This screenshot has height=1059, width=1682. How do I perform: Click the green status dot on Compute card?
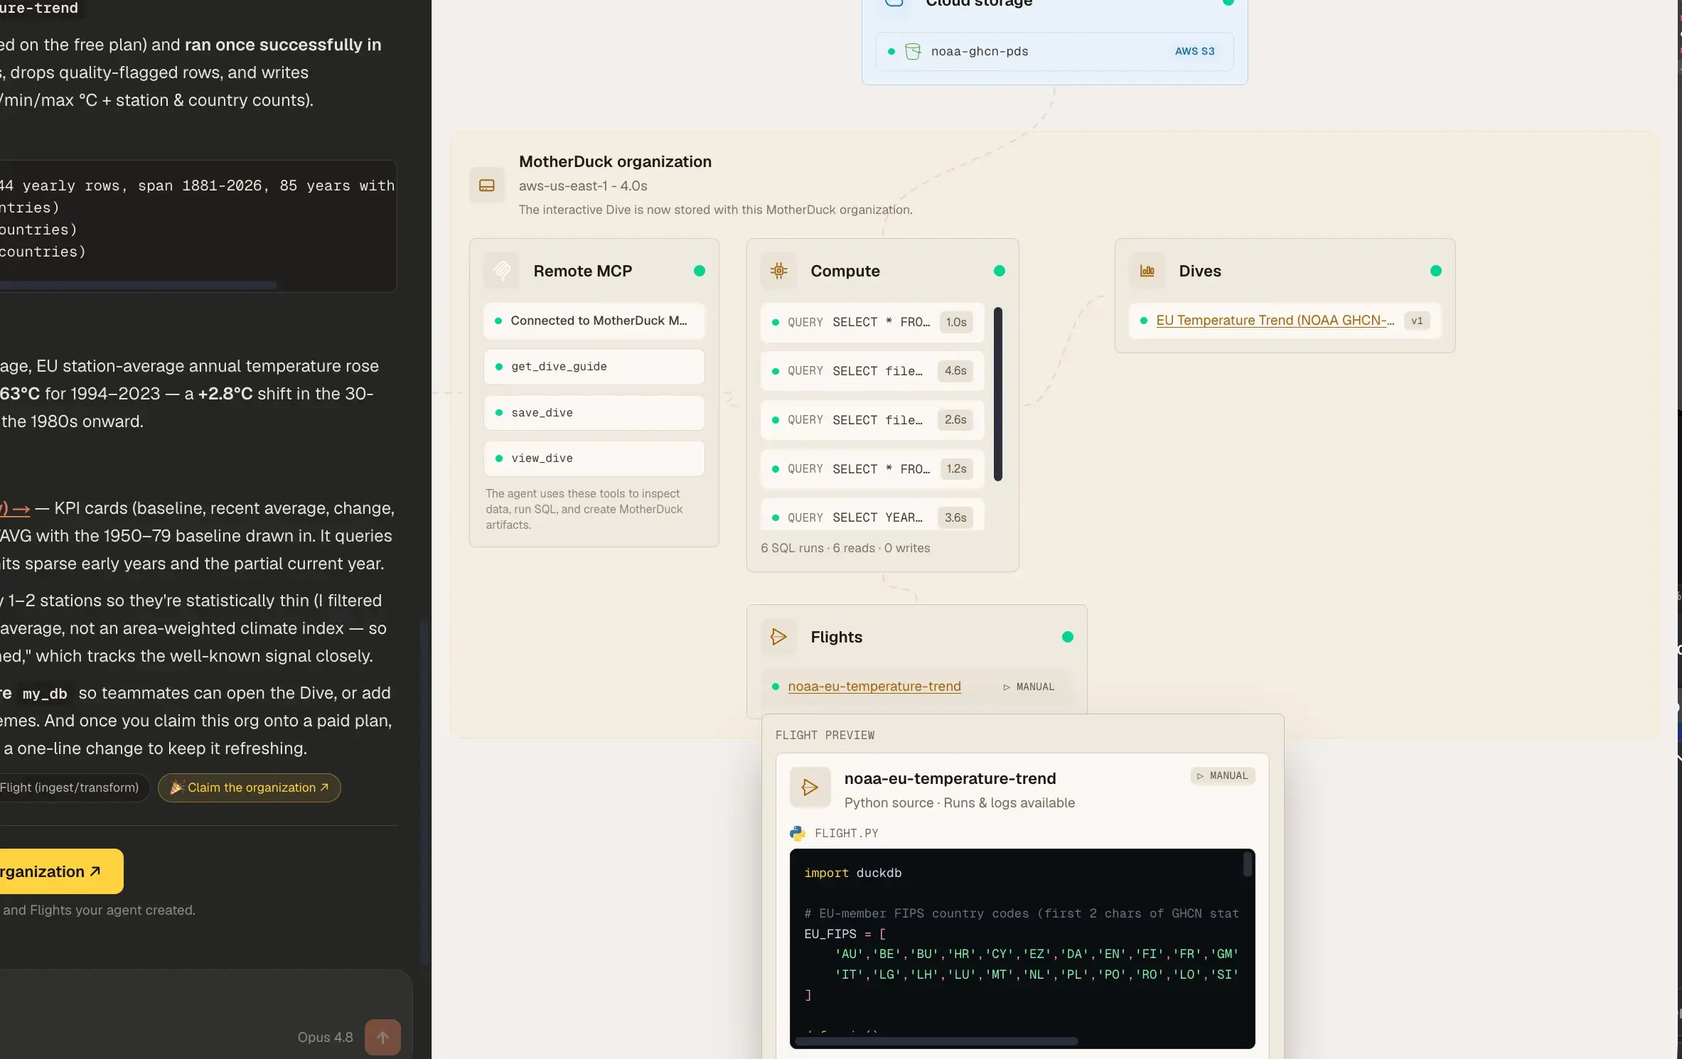(1000, 271)
